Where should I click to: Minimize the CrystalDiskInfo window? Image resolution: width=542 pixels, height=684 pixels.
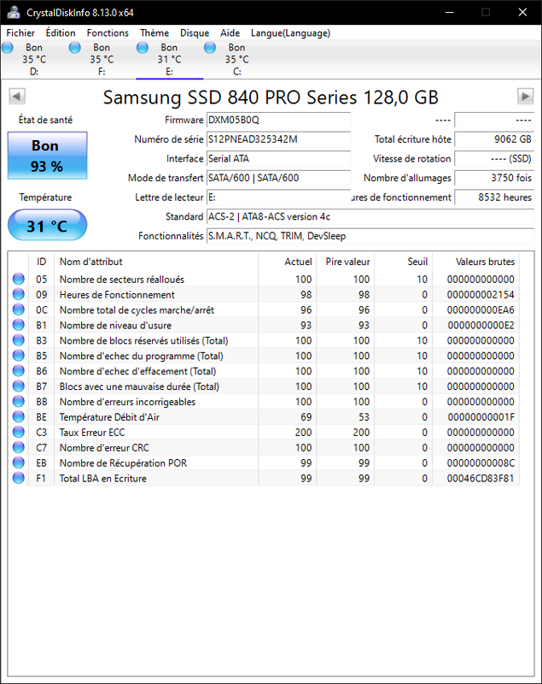pyautogui.click(x=450, y=12)
